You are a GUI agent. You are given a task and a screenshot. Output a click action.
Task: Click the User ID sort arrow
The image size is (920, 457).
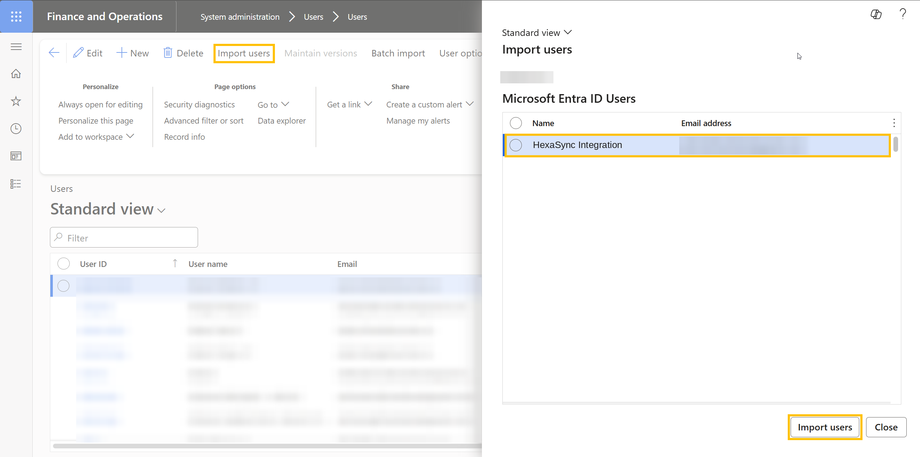click(x=175, y=264)
